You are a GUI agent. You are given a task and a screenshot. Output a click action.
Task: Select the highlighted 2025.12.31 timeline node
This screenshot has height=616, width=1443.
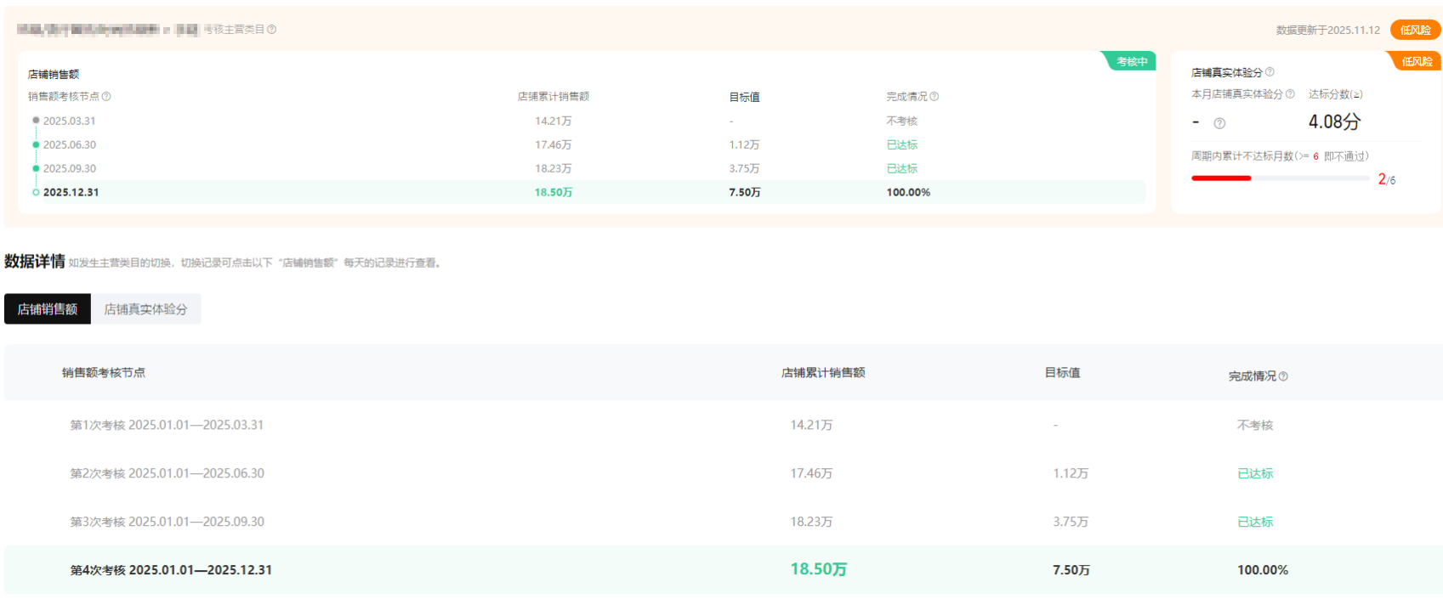point(71,192)
